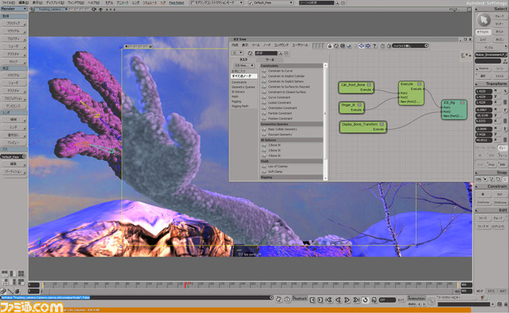Click the 2 Bone IK node icon
509x313 pixels.
[x=264, y=145]
